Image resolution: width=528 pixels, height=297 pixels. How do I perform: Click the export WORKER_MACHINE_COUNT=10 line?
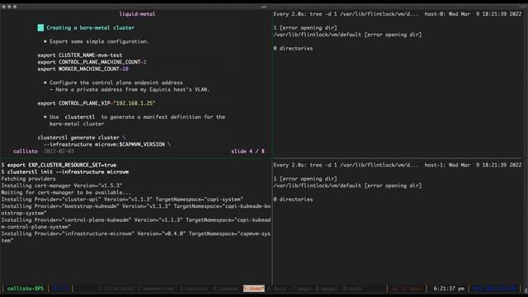tap(82, 68)
